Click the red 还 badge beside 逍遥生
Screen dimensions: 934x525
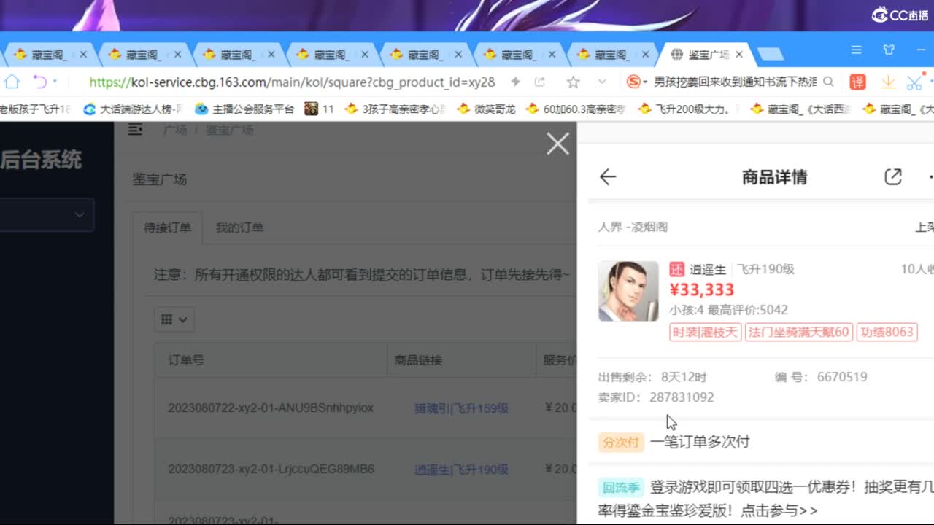(677, 269)
